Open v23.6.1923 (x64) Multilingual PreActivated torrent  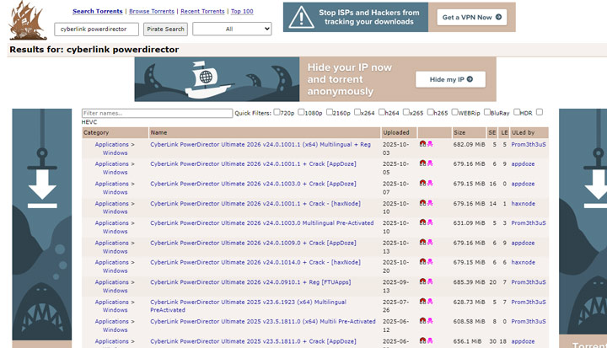click(248, 306)
